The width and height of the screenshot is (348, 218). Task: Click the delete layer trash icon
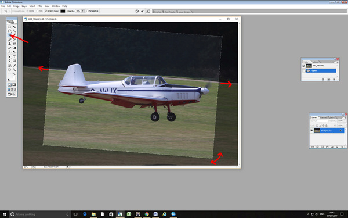[x=342, y=147]
